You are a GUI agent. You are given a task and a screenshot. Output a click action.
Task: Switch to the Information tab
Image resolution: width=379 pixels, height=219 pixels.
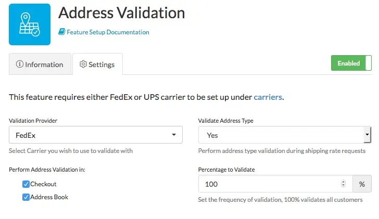(x=40, y=64)
